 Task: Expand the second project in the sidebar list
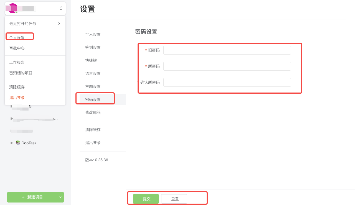coord(12,119)
